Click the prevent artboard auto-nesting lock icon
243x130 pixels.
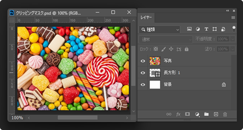coord(179,49)
